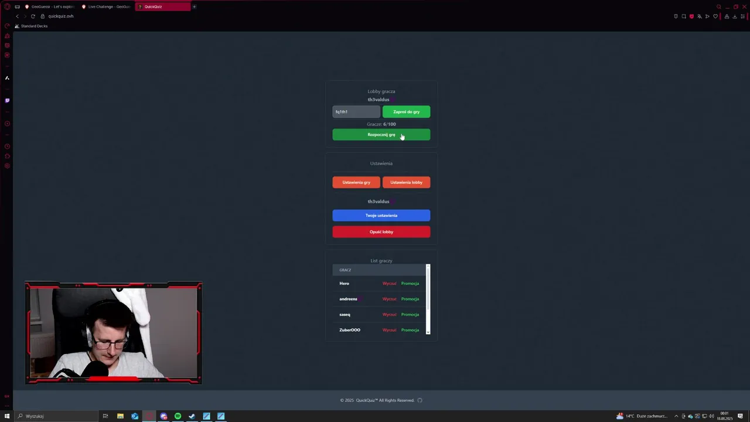Open GX Control speedometer in the sidebar
Viewport: 750px width, 422px height.
tap(7, 26)
